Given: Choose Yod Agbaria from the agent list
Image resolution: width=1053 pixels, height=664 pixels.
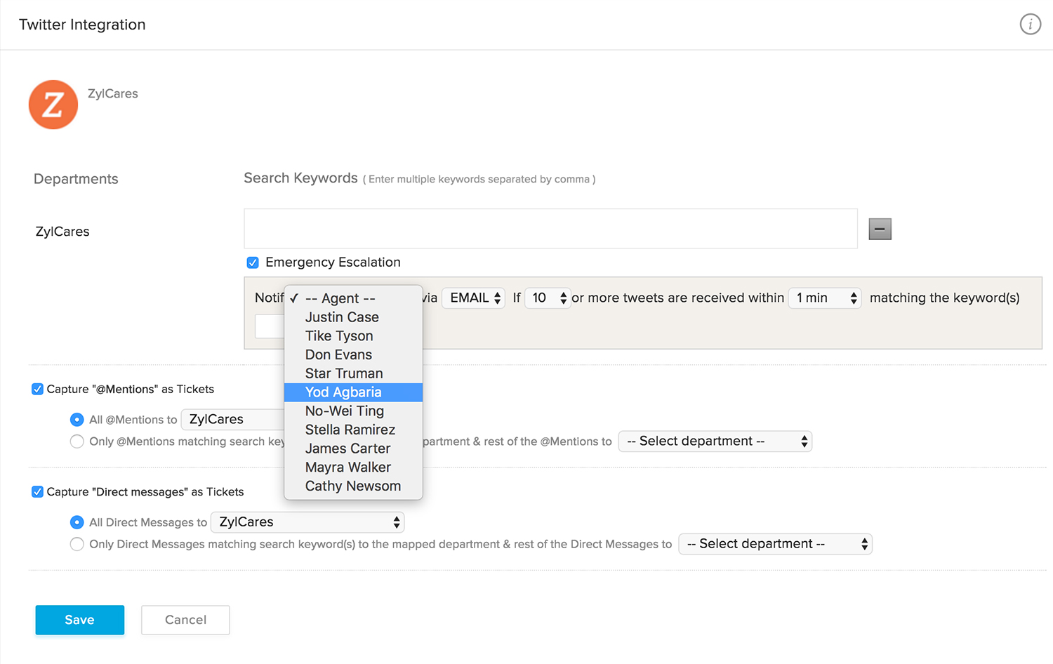Looking at the screenshot, I should point(343,392).
